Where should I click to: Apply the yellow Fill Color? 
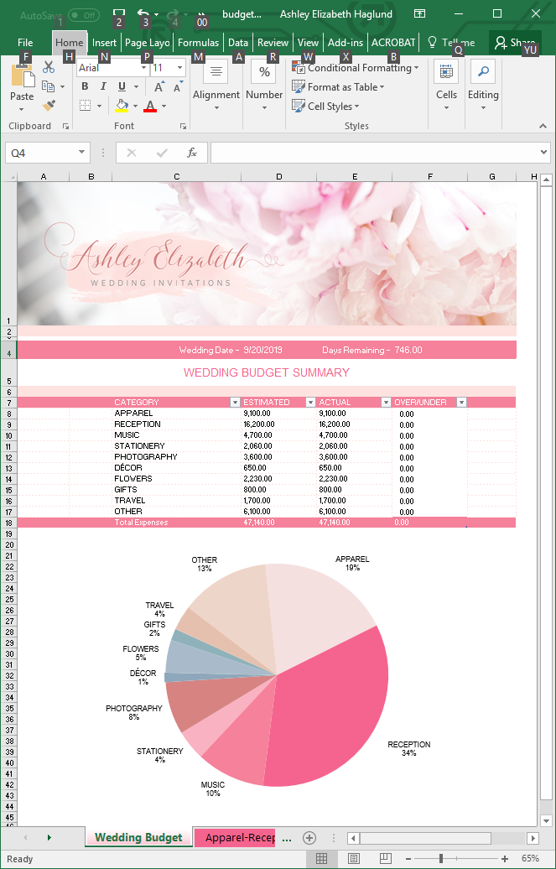click(122, 106)
